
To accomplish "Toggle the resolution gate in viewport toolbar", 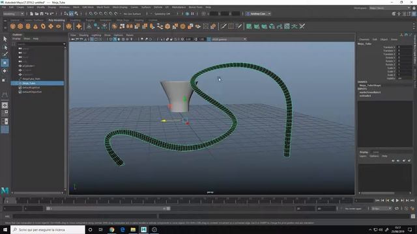I will click(100, 39).
